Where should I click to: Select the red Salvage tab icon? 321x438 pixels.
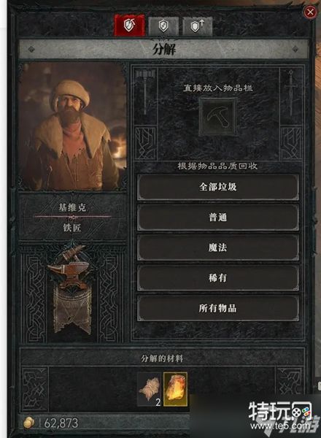click(x=129, y=26)
